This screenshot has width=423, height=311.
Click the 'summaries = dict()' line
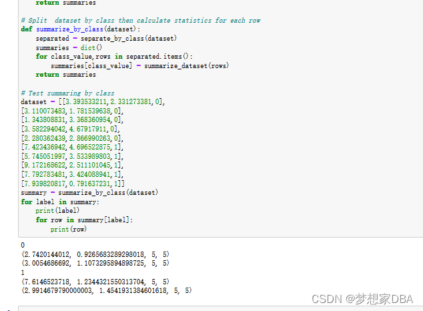point(69,48)
